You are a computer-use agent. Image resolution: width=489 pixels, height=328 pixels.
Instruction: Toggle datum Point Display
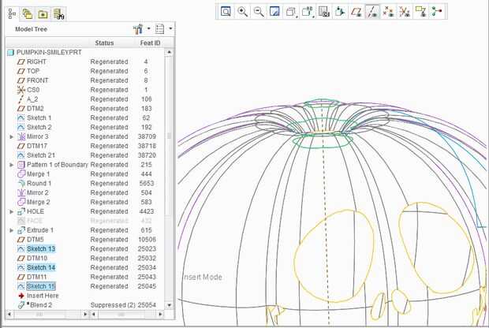point(388,12)
